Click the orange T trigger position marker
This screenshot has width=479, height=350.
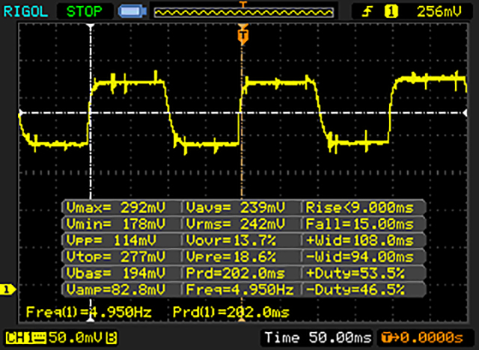(243, 36)
